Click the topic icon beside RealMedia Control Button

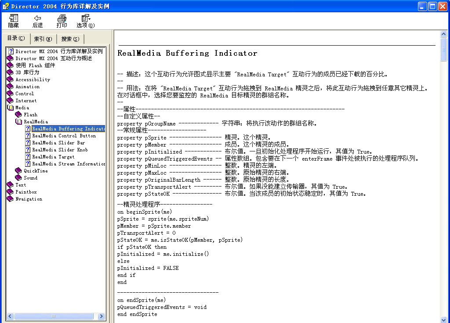click(x=28, y=136)
